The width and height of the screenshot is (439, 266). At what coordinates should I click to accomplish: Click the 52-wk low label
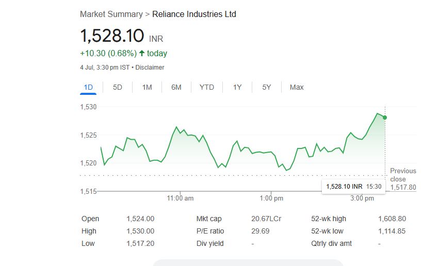pos(327,231)
